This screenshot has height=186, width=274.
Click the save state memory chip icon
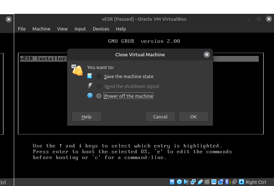pyautogui.click(x=90, y=76)
